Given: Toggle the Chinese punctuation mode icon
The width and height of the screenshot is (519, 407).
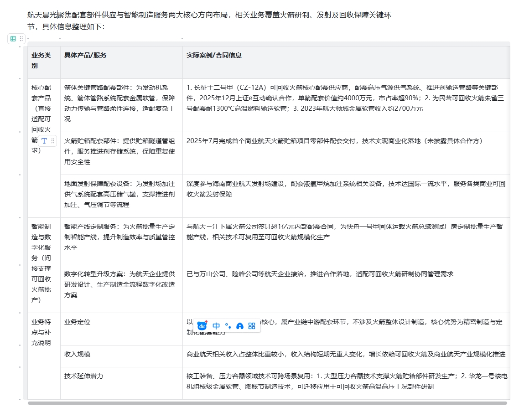Looking at the screenshot, I should (x=228, y=326).
